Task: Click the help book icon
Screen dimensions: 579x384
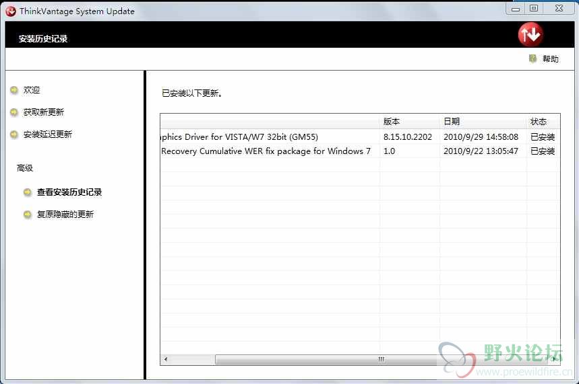Action: click(532, 59)
